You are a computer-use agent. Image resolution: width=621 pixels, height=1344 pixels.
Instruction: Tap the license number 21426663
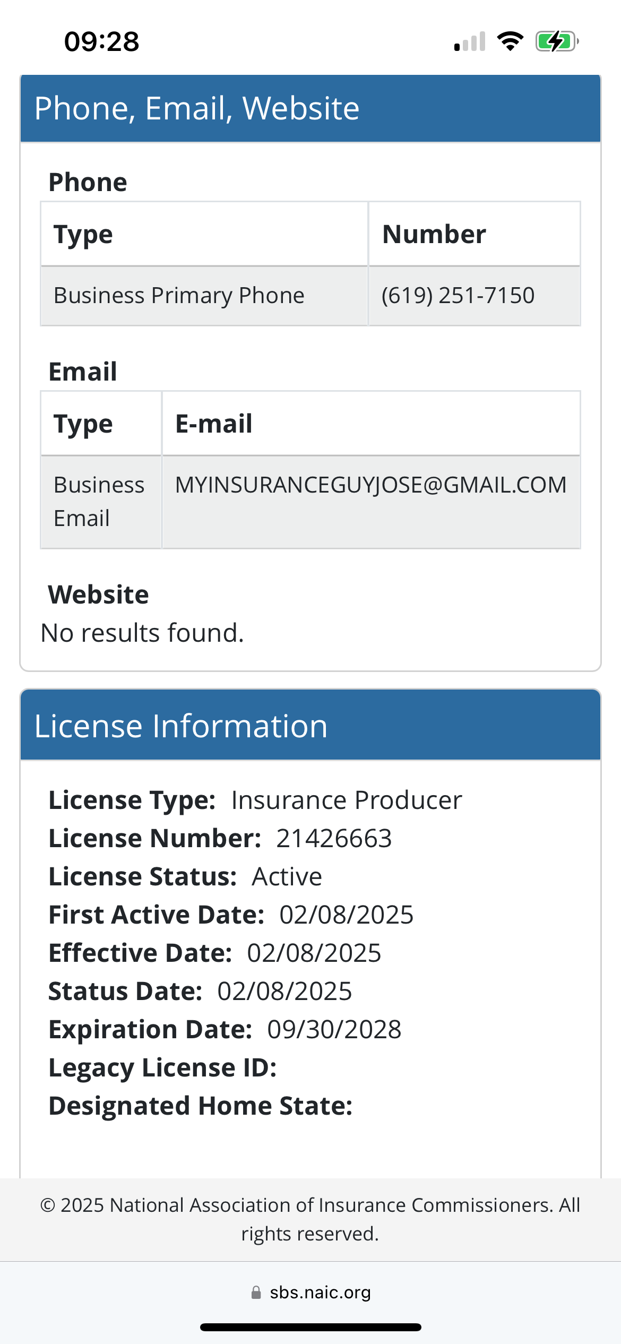point(334,839)
